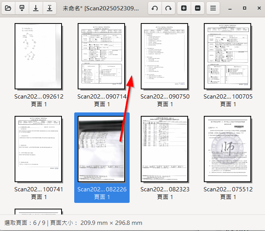The height and width of the screenshot is (231, 265).
Task: Select the Scan202...082323 page thumbnail
Action: [165, 149]
